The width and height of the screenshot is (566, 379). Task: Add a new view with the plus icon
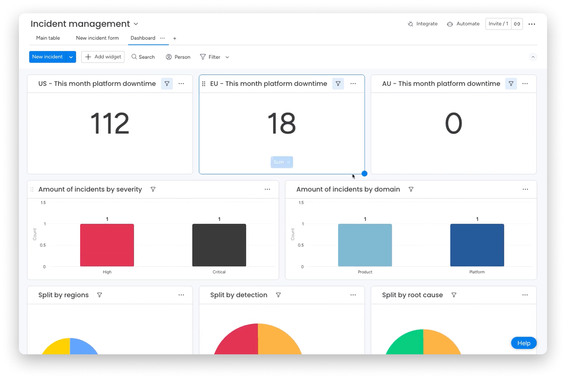(x=175, y=38)
